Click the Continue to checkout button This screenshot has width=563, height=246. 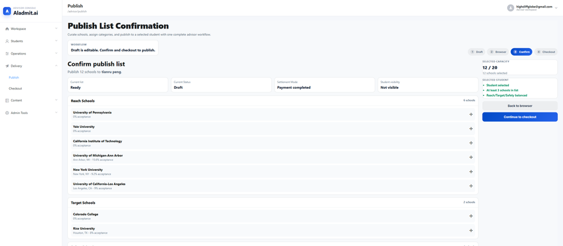click(520, 117)
